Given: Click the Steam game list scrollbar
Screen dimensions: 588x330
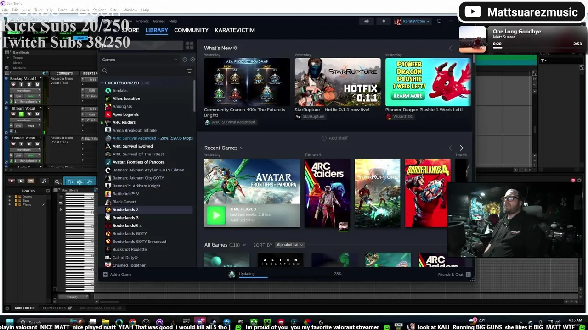Looking at the screenshot, I should pyautogui.click(x=195, y=96).
